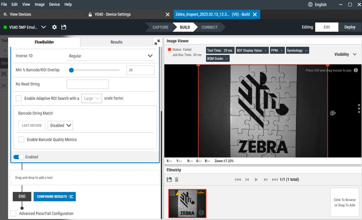Click Min % Barcode/ROI Overlap slider handle
Viewport: 362px width, 220px height.
71,70
